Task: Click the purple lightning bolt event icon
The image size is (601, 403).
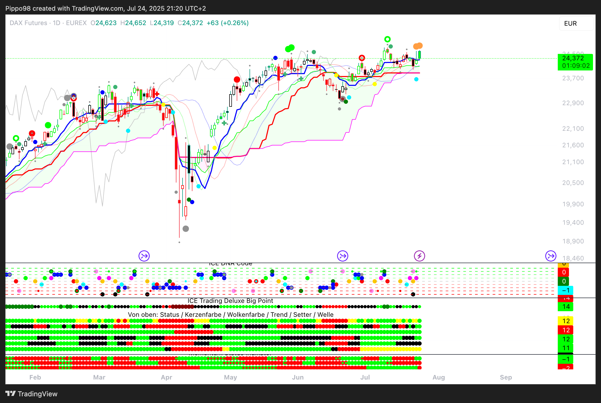Action: [x=419, y=256]
